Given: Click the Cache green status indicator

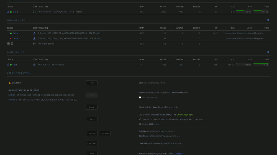Looking at the screenshot, I should pos(11,33).
